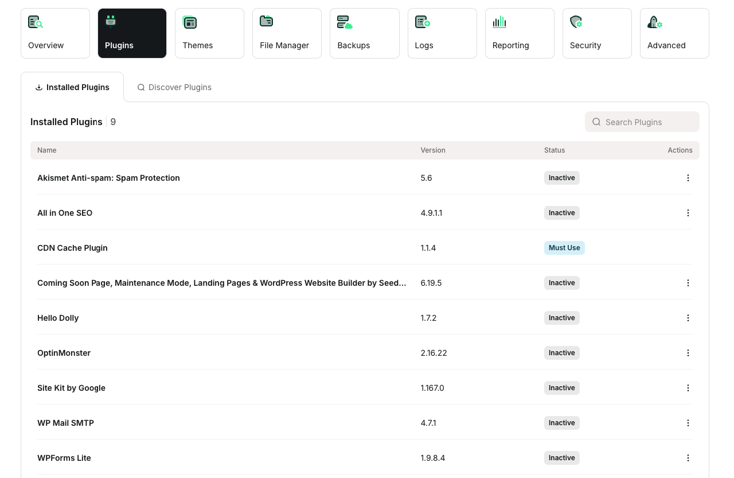Click the Inactive badge for Hello Dolly
Image resolution: width=734 pixels, height=478 pixels.
(x=562, y=318)
